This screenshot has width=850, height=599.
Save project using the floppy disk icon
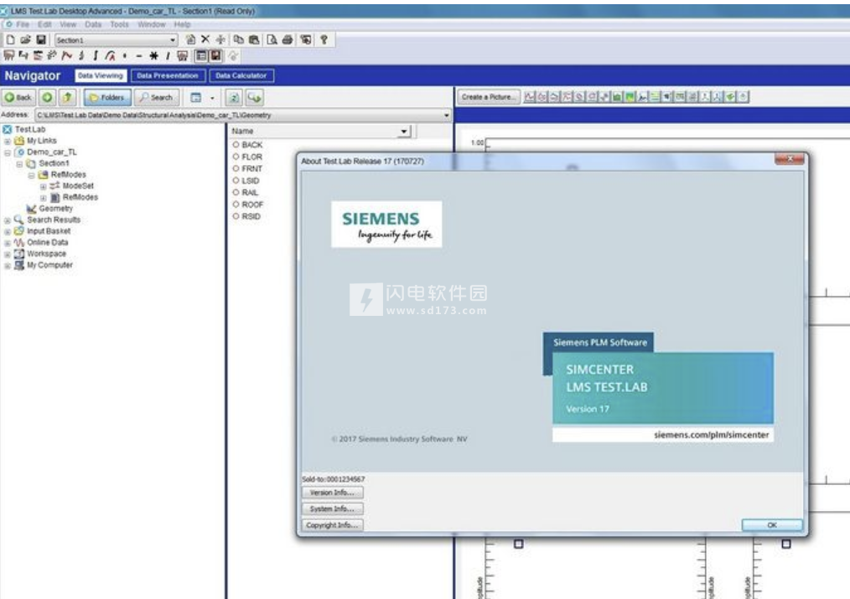click(41, 39)
